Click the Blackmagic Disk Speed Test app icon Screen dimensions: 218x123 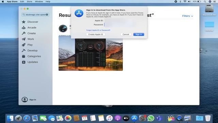pos(63,29)
